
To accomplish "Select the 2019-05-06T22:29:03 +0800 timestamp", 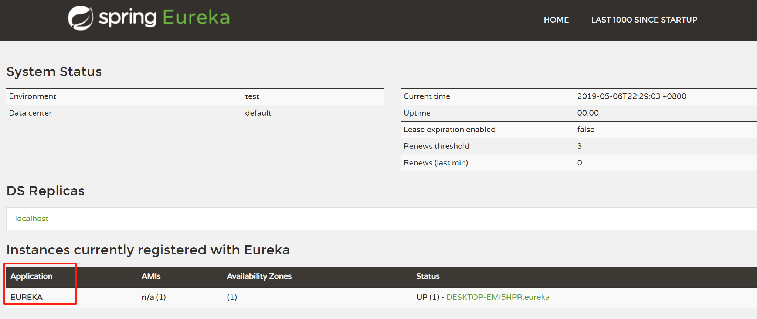I will [x=632, y=96].
